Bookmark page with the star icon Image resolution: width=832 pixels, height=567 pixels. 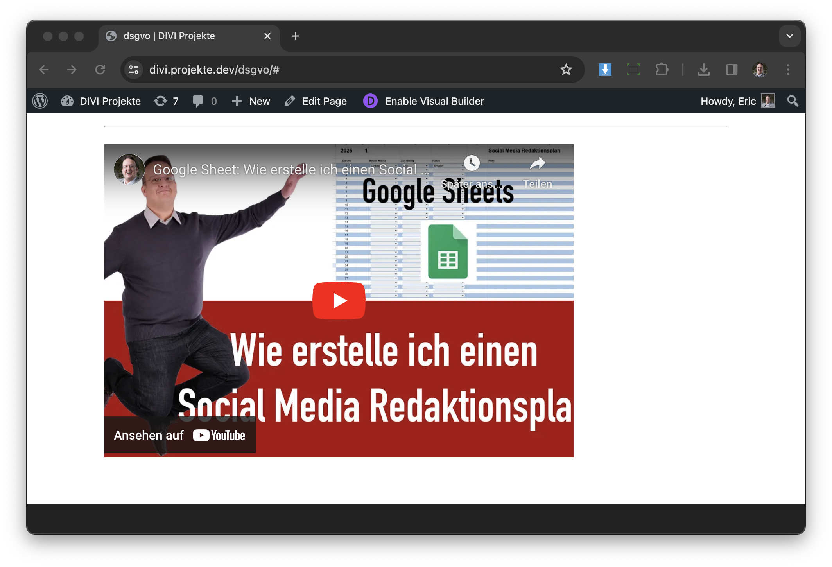[x=566, y=70]
